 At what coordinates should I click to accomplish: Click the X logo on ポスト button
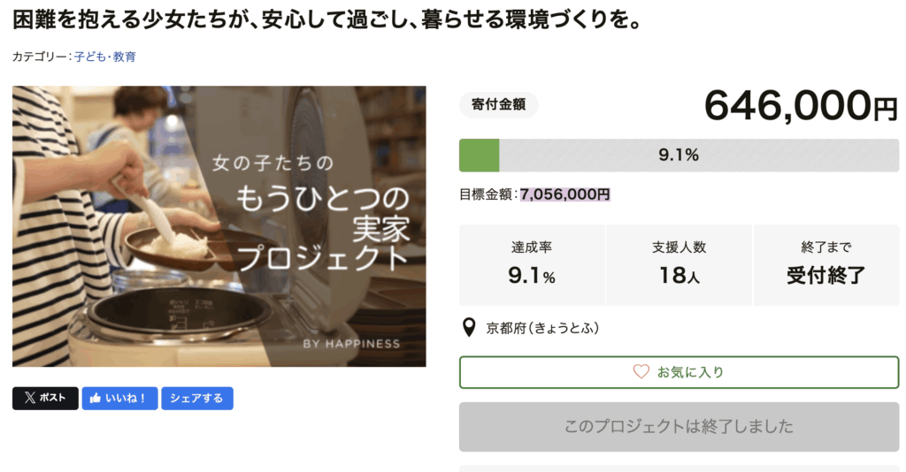point(30,399)
